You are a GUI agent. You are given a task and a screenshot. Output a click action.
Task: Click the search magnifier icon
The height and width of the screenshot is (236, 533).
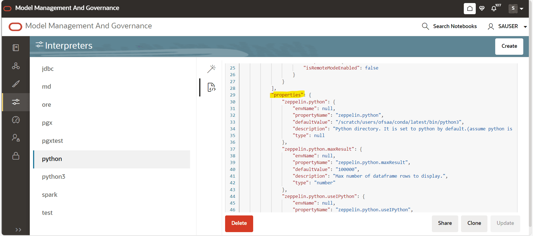pyautogui.click(x=425, y=26)
